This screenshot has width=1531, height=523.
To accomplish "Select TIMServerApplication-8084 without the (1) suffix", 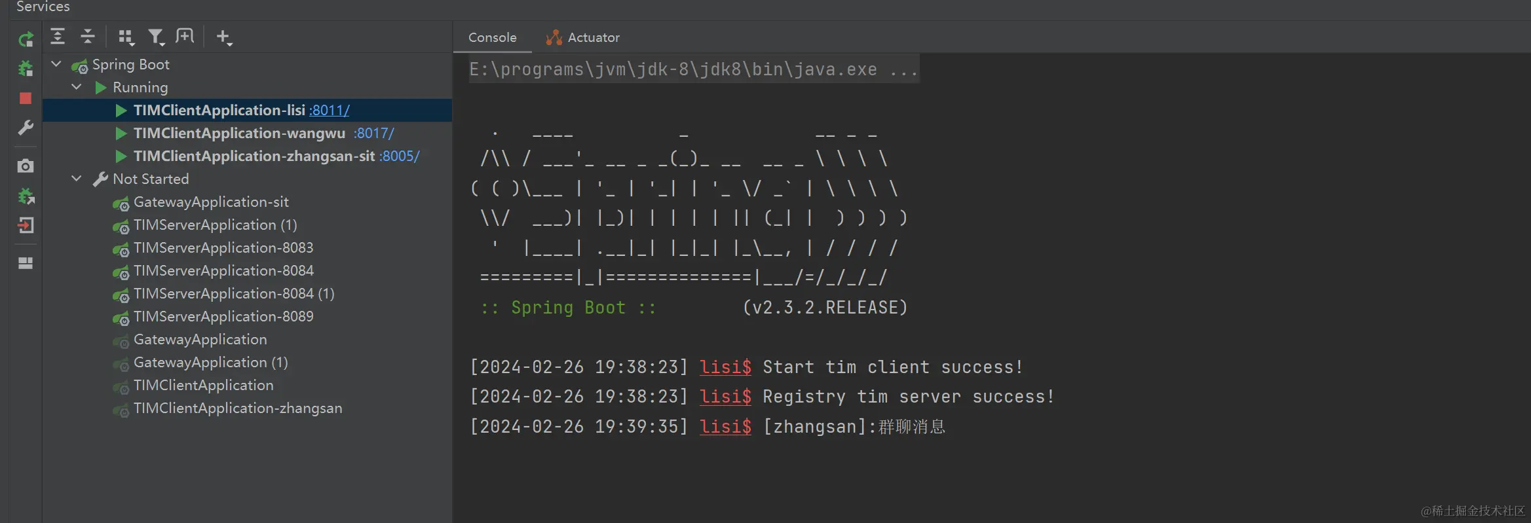I will [x=223, y=270].
